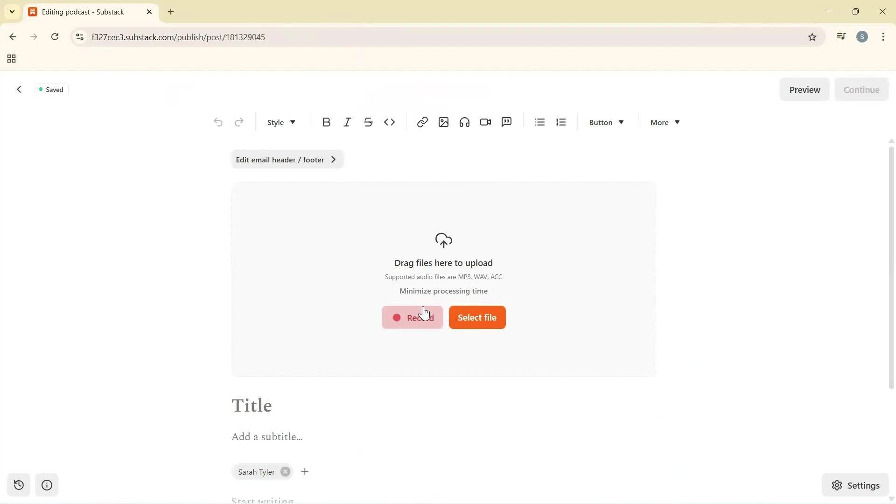896x504 pixels.
Task: Toggle bold formatting
Action: (326, 122)
